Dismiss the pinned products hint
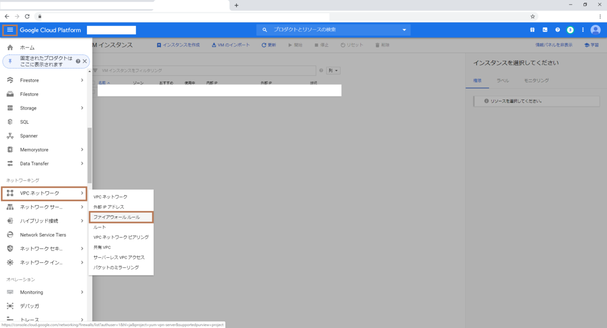The width and height of the screenshot is (607, 328). (85, 61)
